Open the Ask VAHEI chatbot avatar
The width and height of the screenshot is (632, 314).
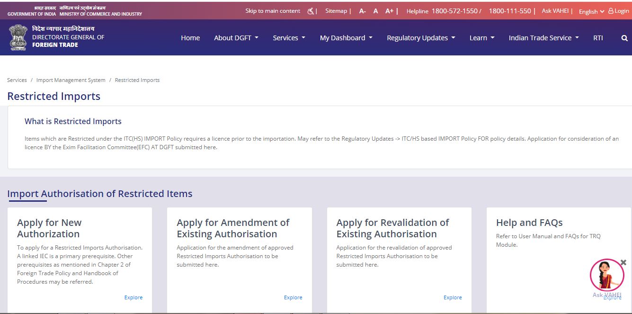click(x=607, y=275)
